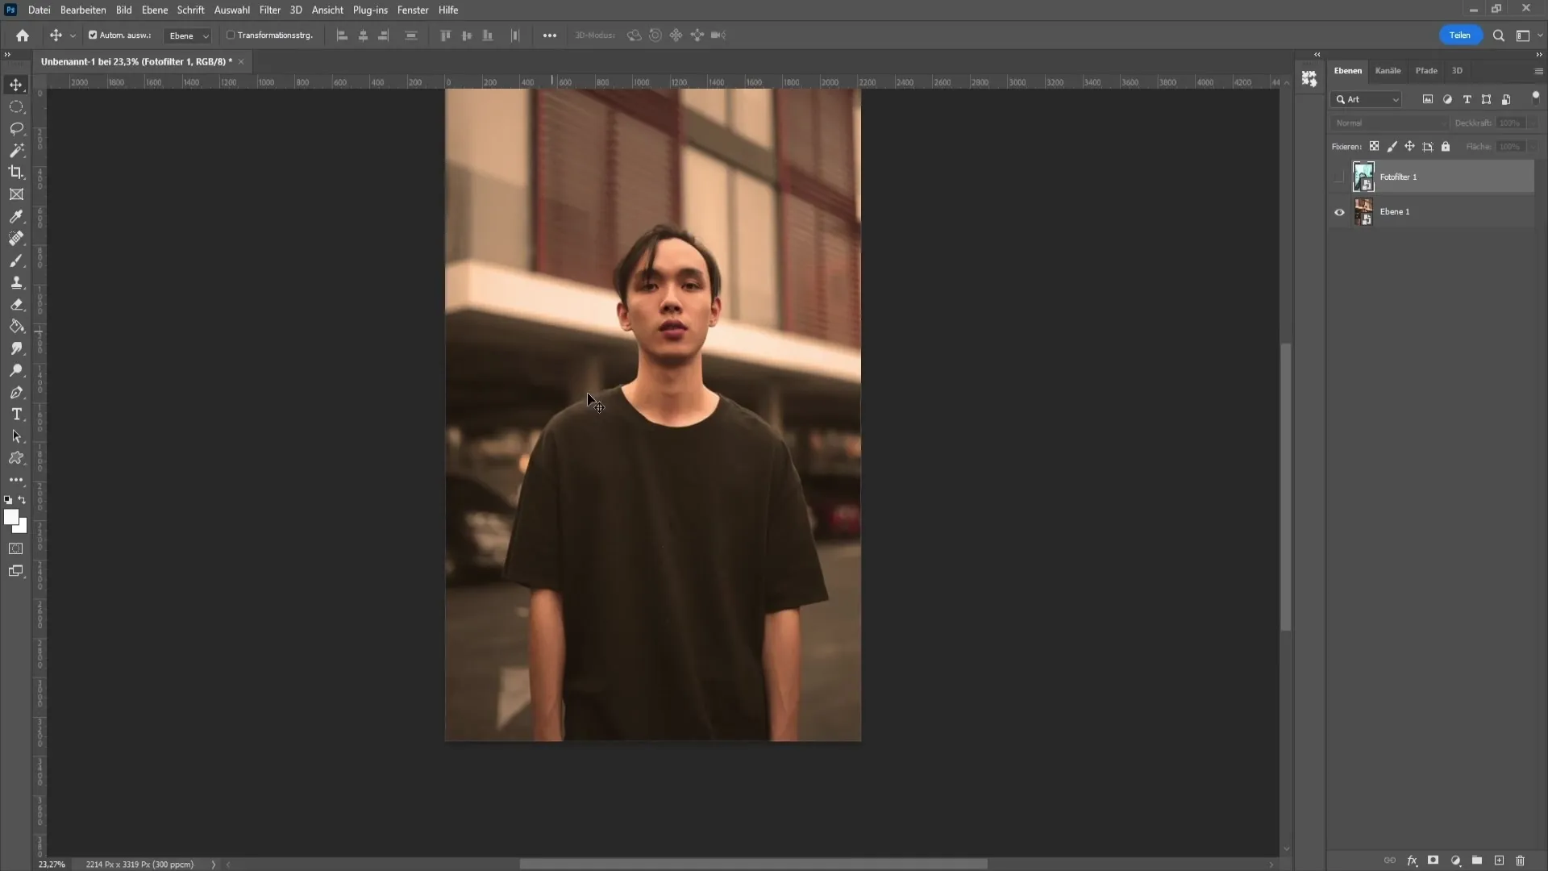The image size is (1548, 871).
Task: Toggle lock all padlock icon
Action: pyautogui.click(x=1446, y=147)
